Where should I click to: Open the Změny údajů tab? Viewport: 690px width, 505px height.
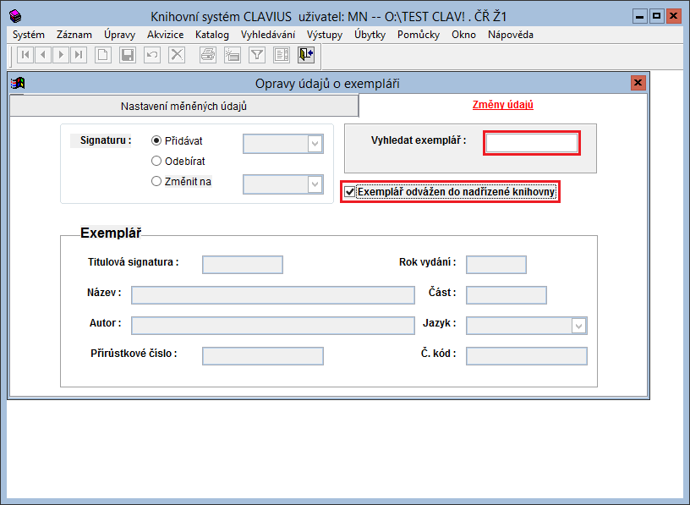tap(502, 106)
